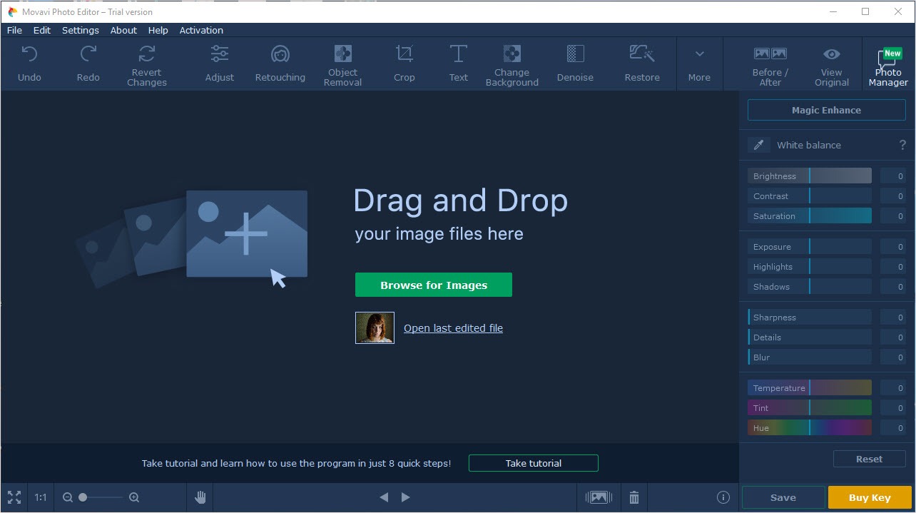Click the Take tutorial button
Screen dimensions: 916x513
pyautogui.click(x=534, y=463)
